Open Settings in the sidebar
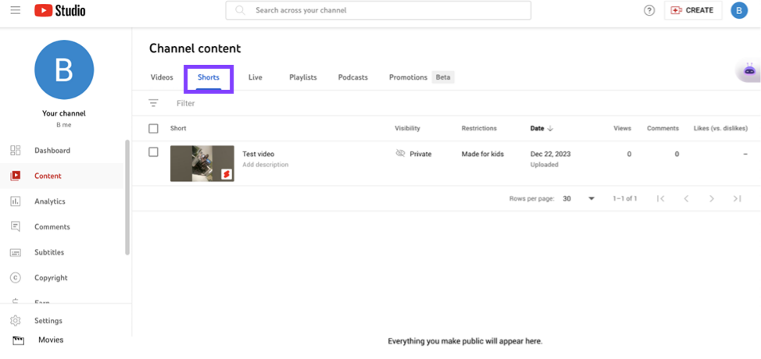761x359 pixels. coord(48,321)
